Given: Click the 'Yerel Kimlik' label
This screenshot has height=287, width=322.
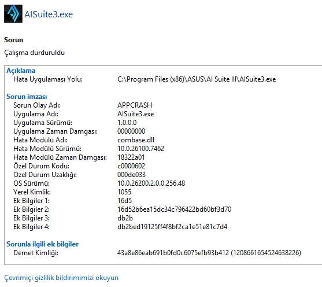Looking at the screenshot, I should [32, 192].
